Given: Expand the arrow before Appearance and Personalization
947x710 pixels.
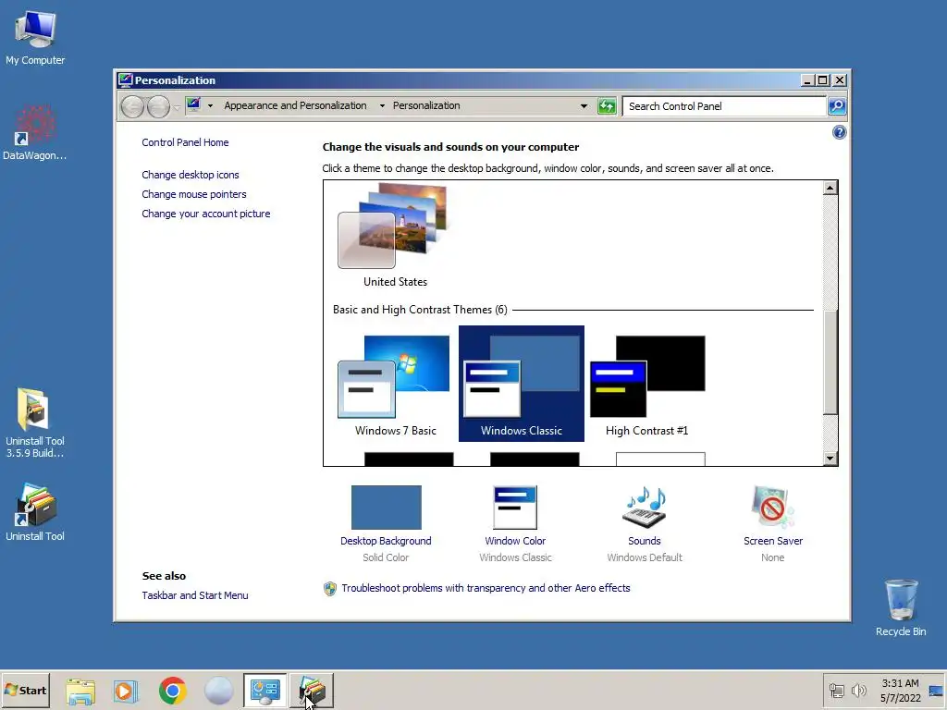Looking at the screenshot, I should click(210, 105).
